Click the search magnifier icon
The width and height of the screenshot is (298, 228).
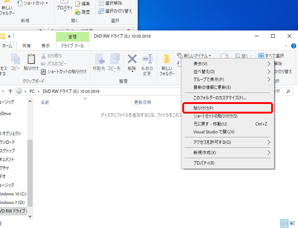(288, 92)
